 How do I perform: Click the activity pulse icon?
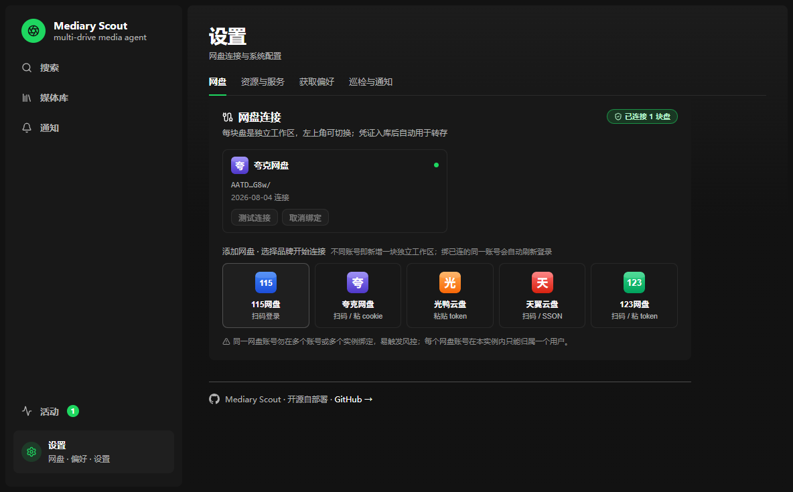tap(27, 411)
